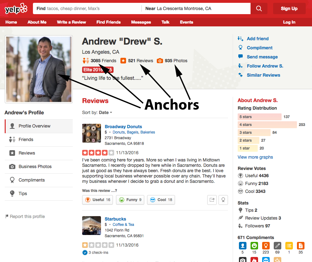
Task: Select Reviews in Andrew's Profile sidebar
Action: [x=39, y=153]
